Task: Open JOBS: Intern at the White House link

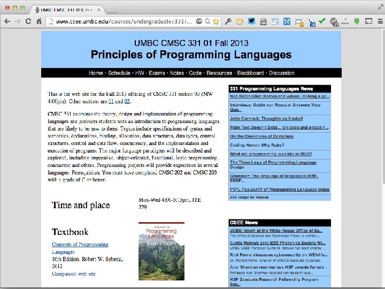Action: pyautogui.click(x=276, y=231)
